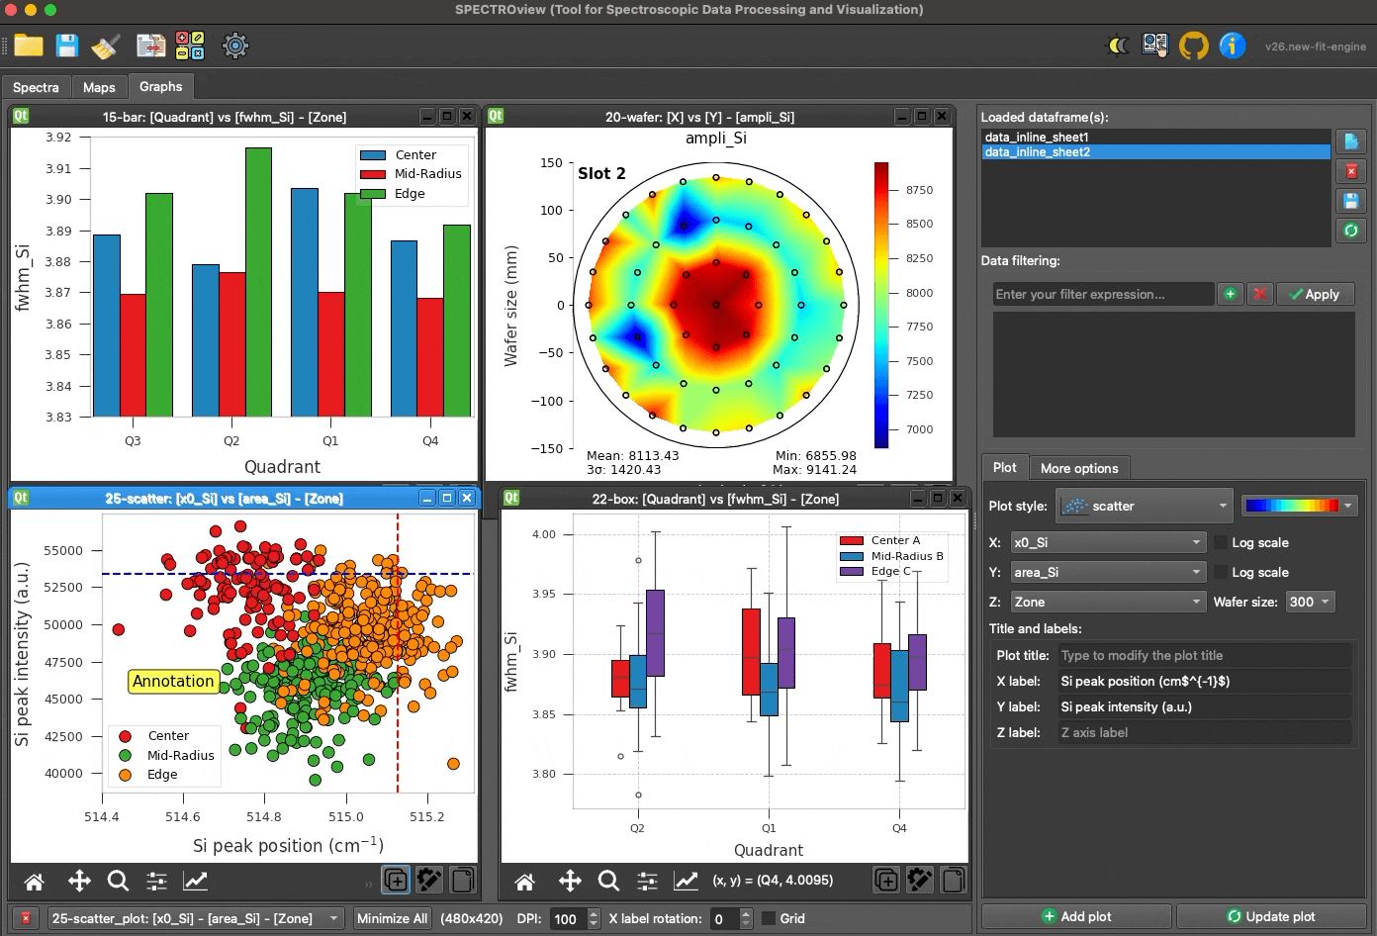Enable Log scale for X axis
The image size is (1377, 936).
1221,542
